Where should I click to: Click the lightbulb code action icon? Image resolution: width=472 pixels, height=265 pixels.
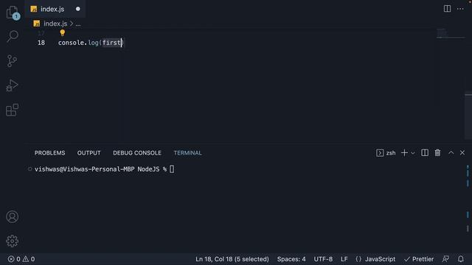coord(62,32)
